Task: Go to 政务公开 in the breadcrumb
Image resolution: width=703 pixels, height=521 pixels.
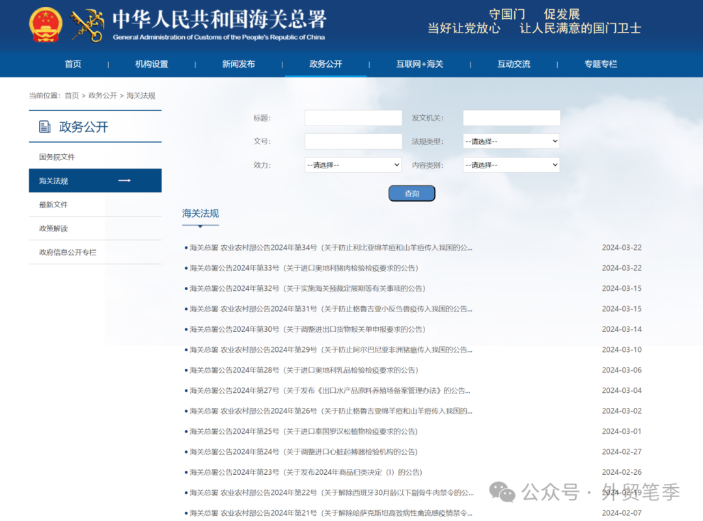Action: point(103,96)
